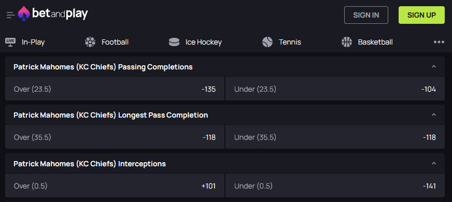Image resolution: width=452 pixels, height=202 pixels.
Task: Click the Football soccer ball icon
Action: (90, 42)
